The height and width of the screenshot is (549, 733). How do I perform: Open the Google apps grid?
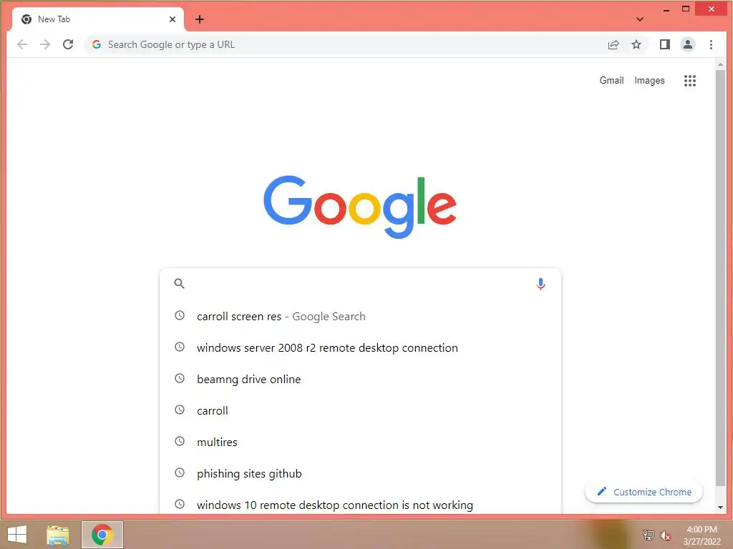690,81
